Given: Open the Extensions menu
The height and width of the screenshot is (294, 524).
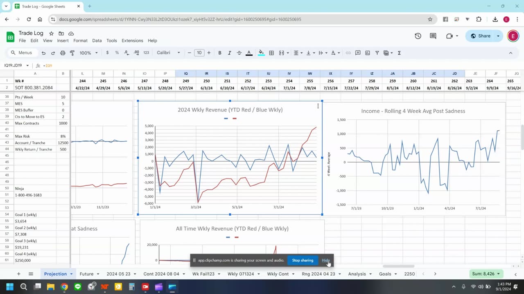Looking at the screenshot, I should pyautogui.click(x=132, y=40).
